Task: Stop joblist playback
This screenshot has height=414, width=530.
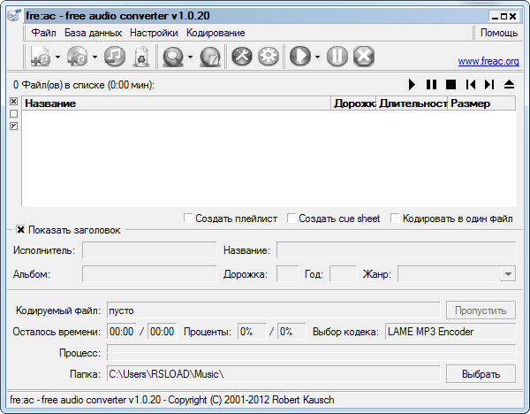Action: click(450, 84)
